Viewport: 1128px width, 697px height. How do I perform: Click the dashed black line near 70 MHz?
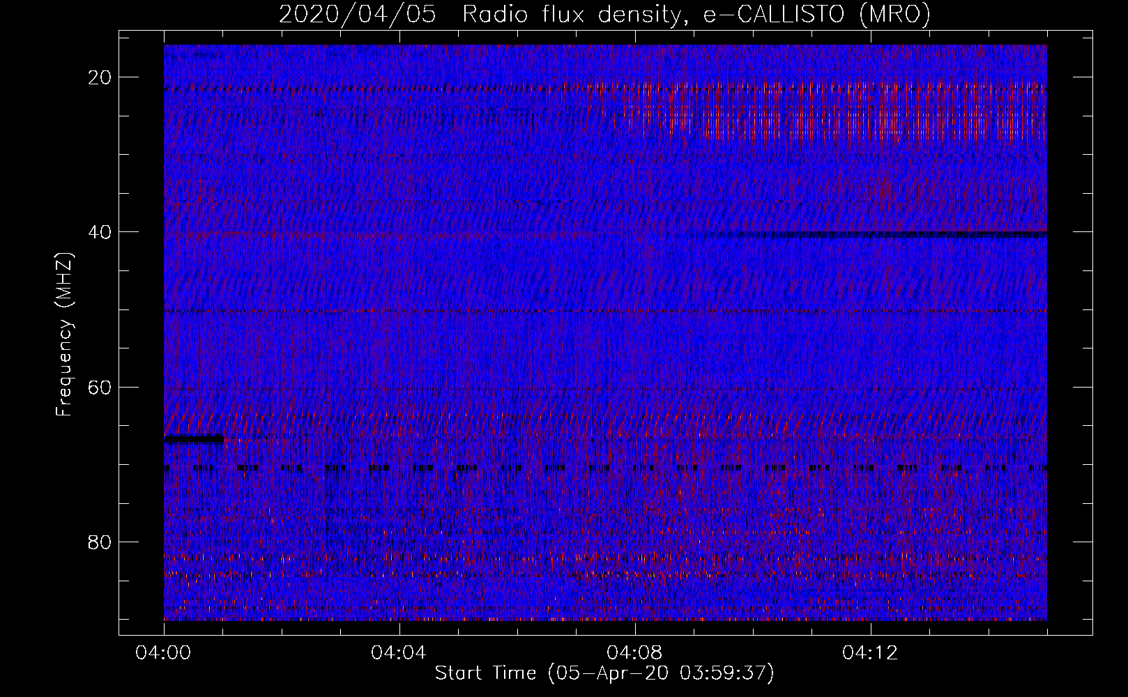coord(605,468)
